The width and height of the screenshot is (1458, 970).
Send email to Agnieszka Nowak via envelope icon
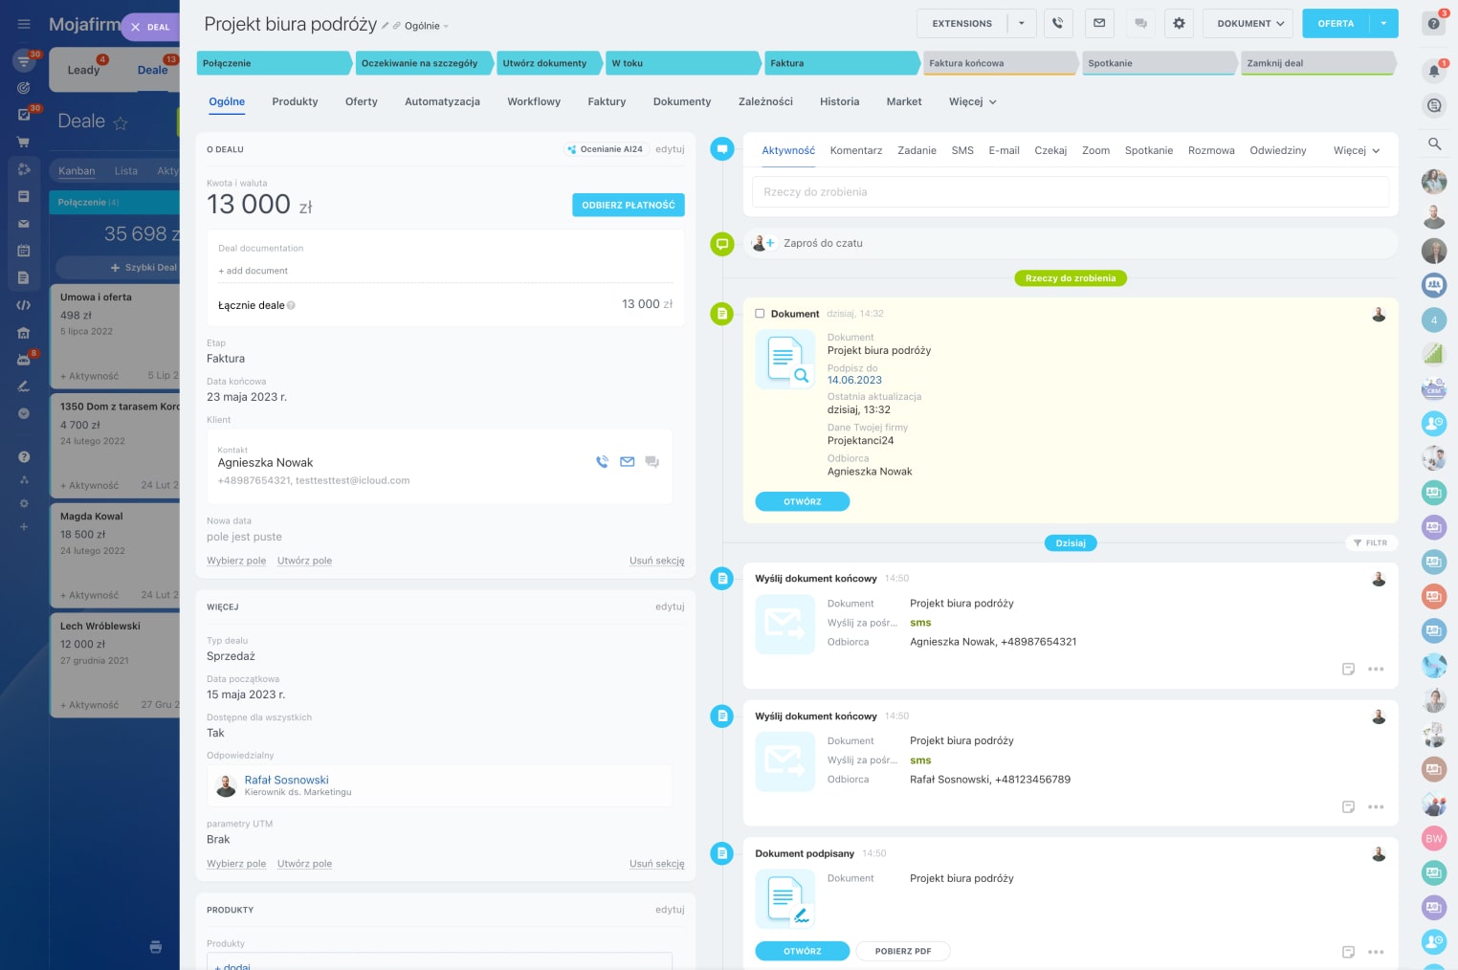[x=627, y=462]
